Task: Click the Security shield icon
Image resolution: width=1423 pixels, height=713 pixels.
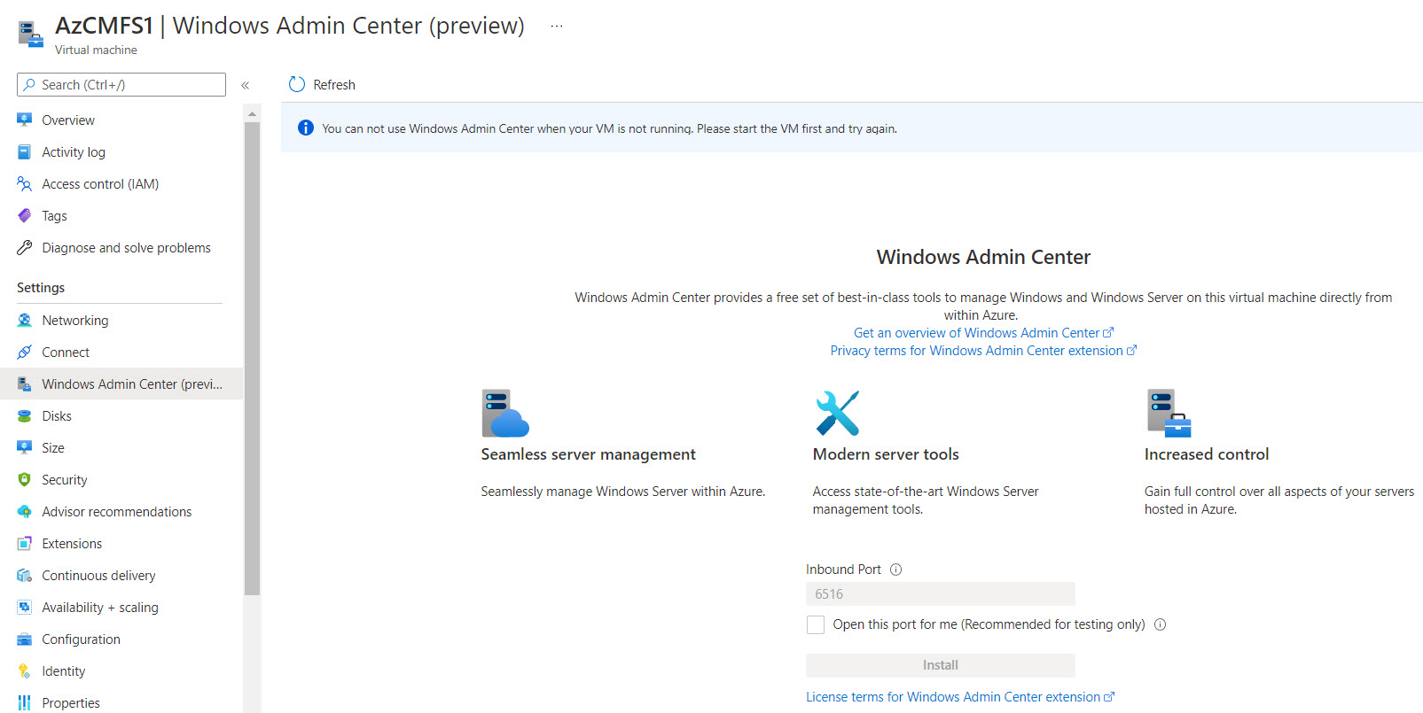Action: tap(25, 479)
